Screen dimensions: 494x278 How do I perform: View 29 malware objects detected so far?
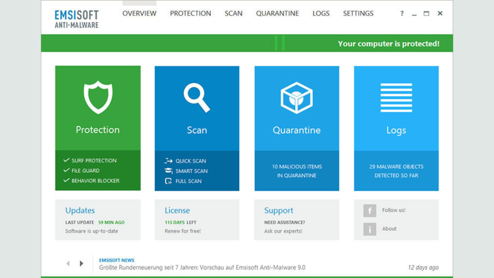396,171
